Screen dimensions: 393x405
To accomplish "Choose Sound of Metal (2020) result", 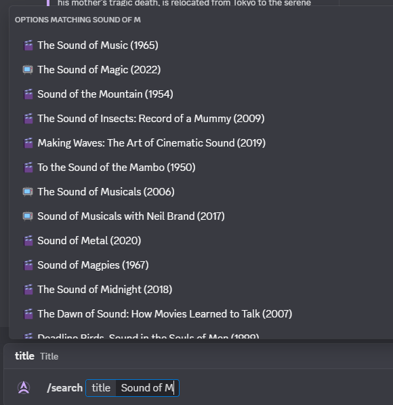I will (201, 241).
